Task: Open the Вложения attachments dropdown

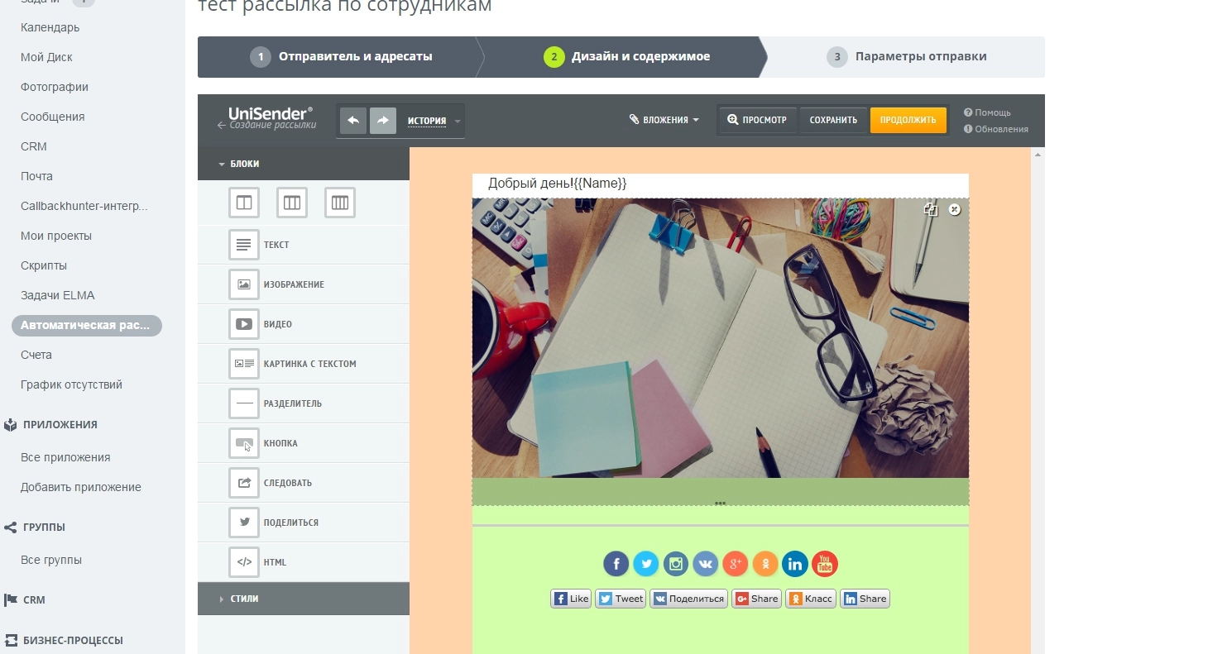Action: pos(664,120)
